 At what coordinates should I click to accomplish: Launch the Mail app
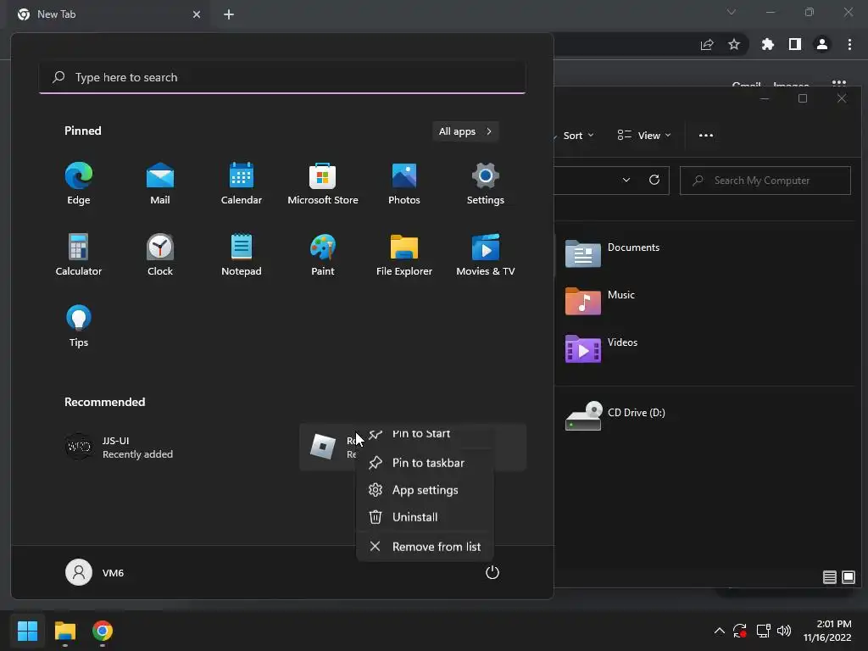(160, 184)
